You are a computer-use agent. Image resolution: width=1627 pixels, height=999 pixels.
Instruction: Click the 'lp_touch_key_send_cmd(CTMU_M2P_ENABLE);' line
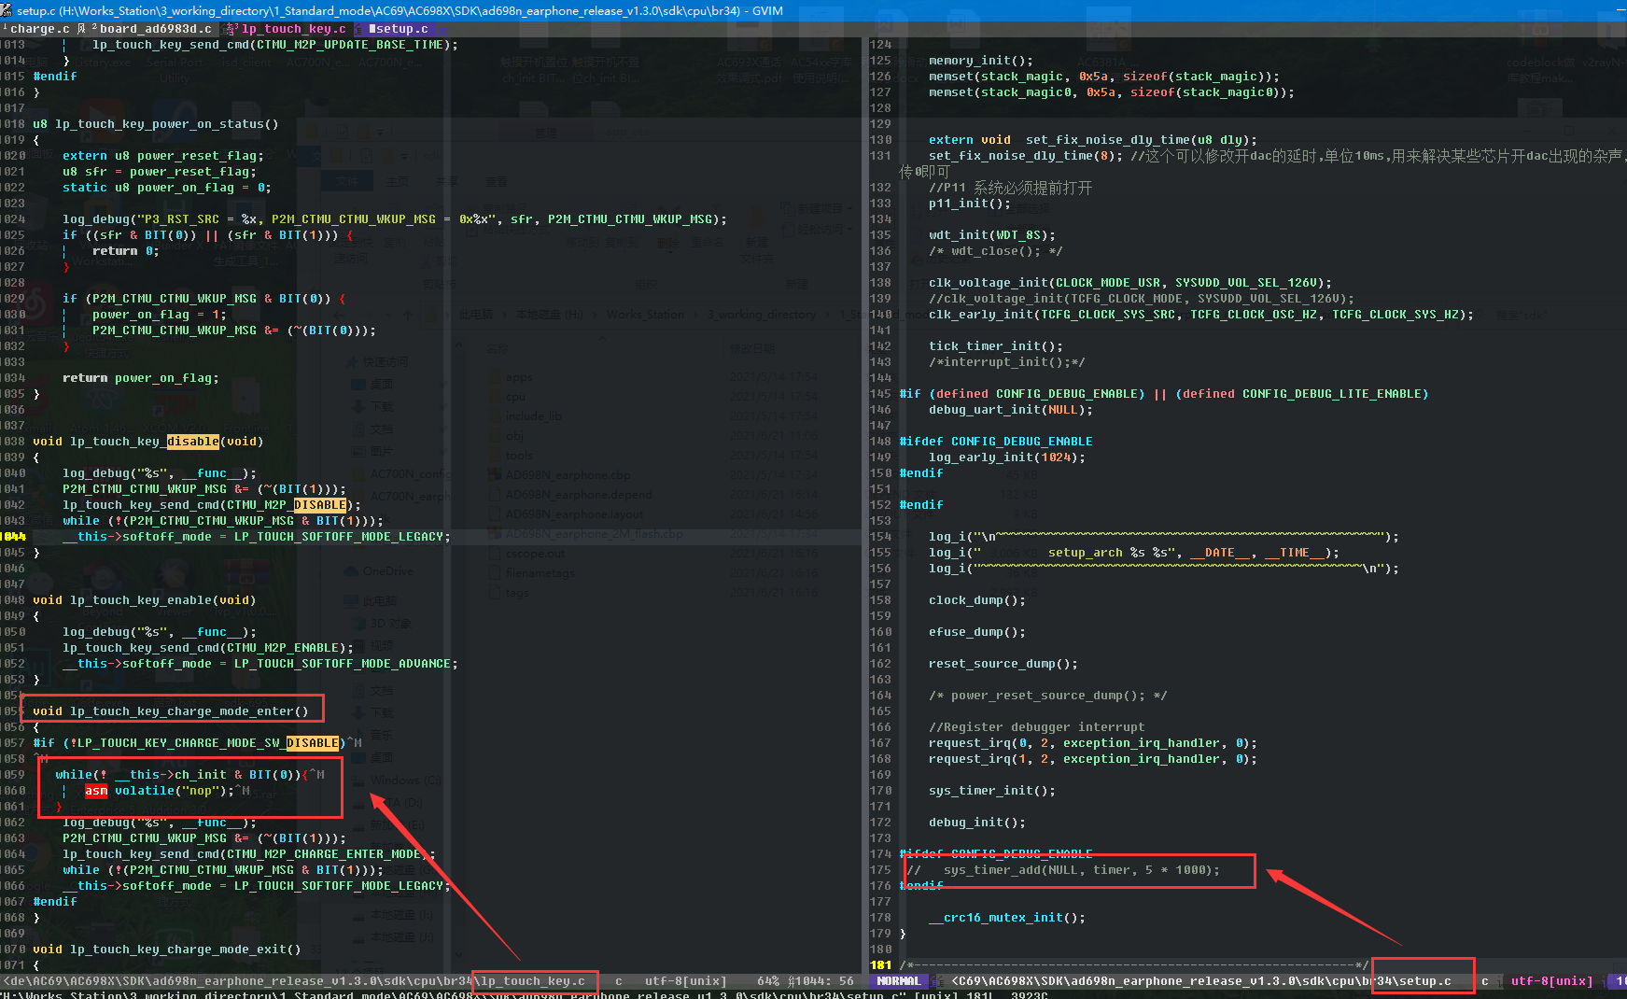pyautogui.click(x=207, y=648)
